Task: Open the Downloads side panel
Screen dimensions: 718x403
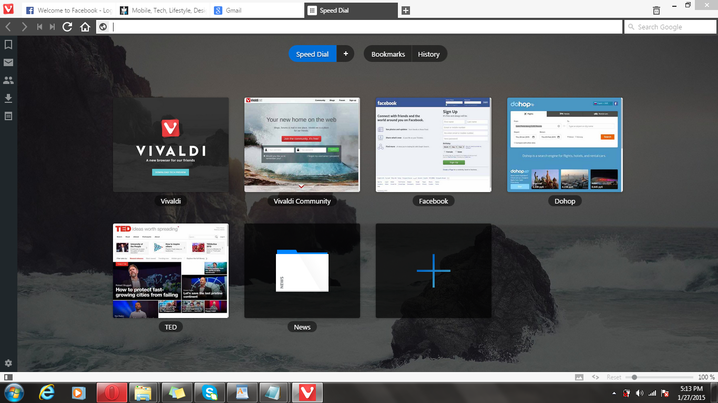Action: coord(8,99)
